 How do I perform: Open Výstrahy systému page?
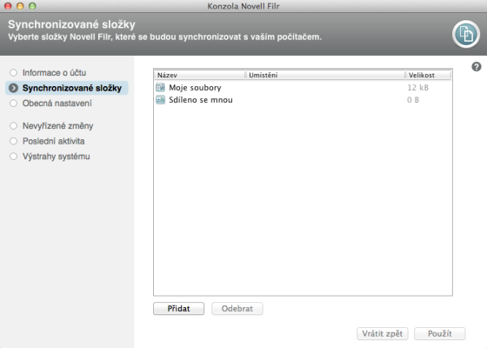(x=57, y=157)
